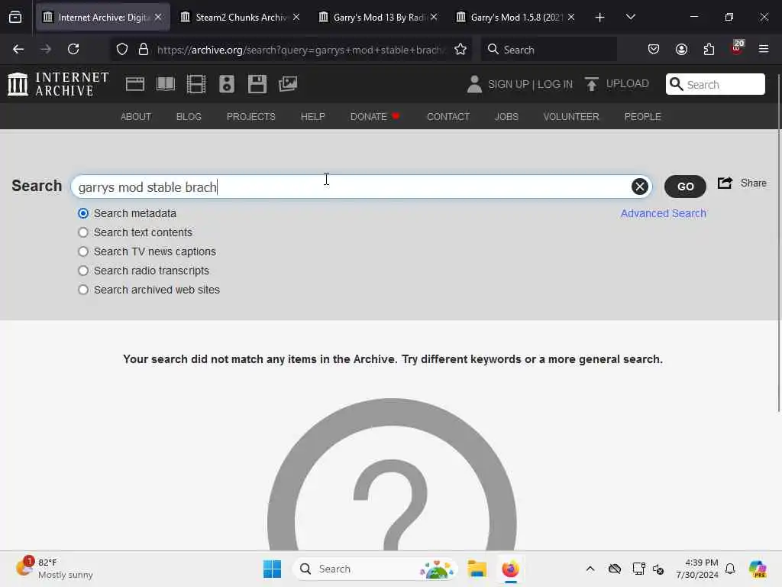The width and height of the screenshot is (782, 587).
Task: Open the VOLUNTEER navigation item
Action: point(571,117)
